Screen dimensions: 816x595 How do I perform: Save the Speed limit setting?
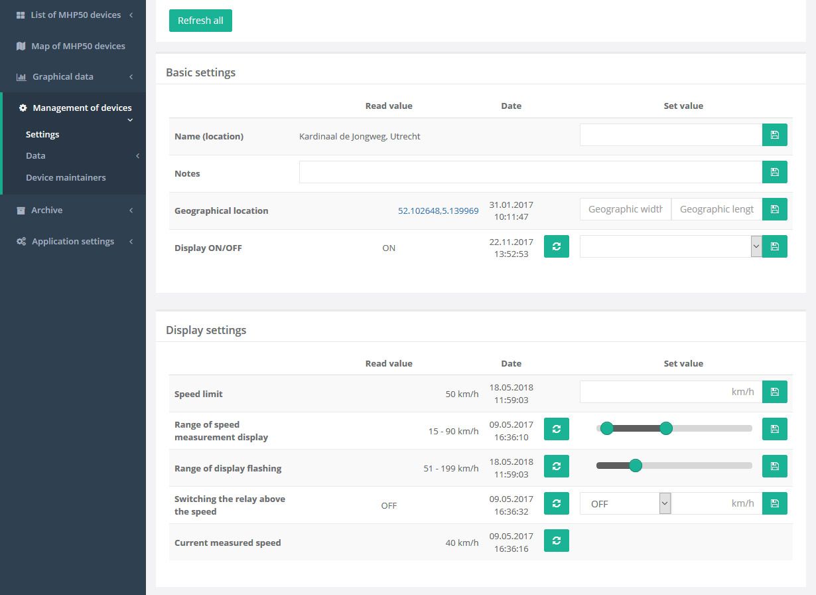(774, 392)
